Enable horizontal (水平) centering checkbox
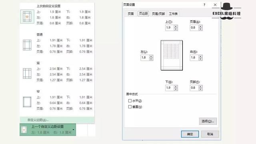Image resolution: width=256 pixels, height=144 pixels. tap(130, 101)
